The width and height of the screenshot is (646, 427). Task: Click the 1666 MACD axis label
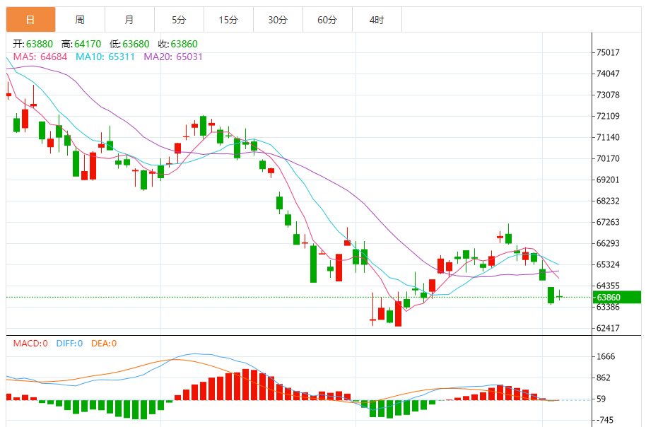pyautogui.click(x=606, y=356)
